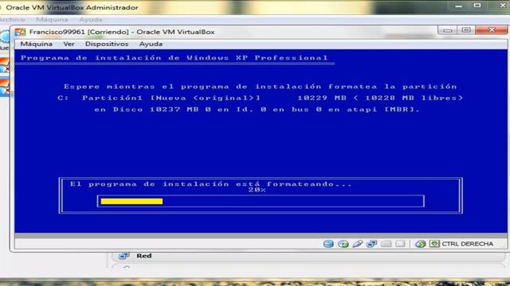Click the 'C: Partición1 [Nueva (original)]' line
The width and height of the screenshot is (510, 286).
[261, 98]
